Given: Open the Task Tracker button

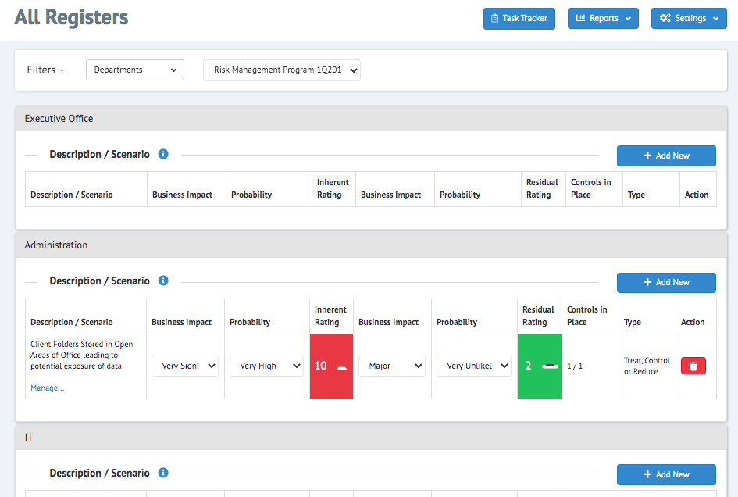Looking at the screenshot, I should point(519,19).
